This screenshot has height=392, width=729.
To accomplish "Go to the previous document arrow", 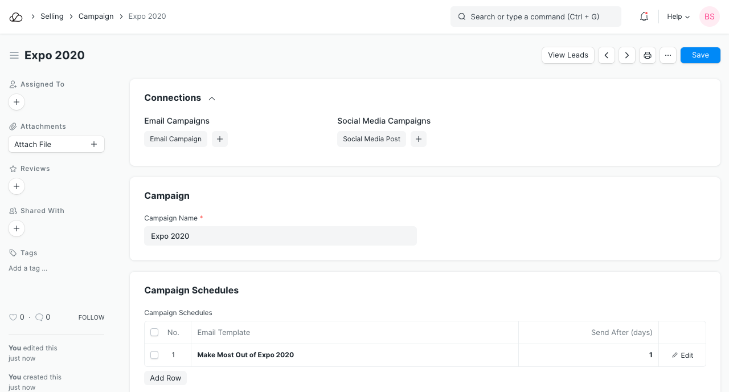I will click(607, 55).
